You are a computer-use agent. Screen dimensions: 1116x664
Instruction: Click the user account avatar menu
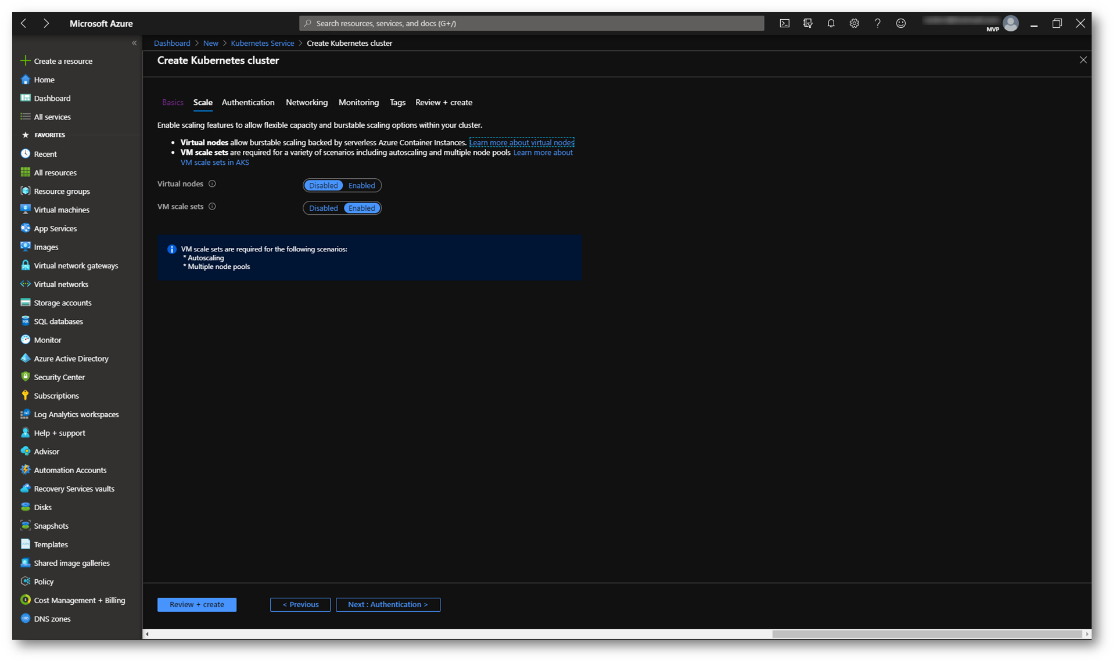click(1010, 23)
